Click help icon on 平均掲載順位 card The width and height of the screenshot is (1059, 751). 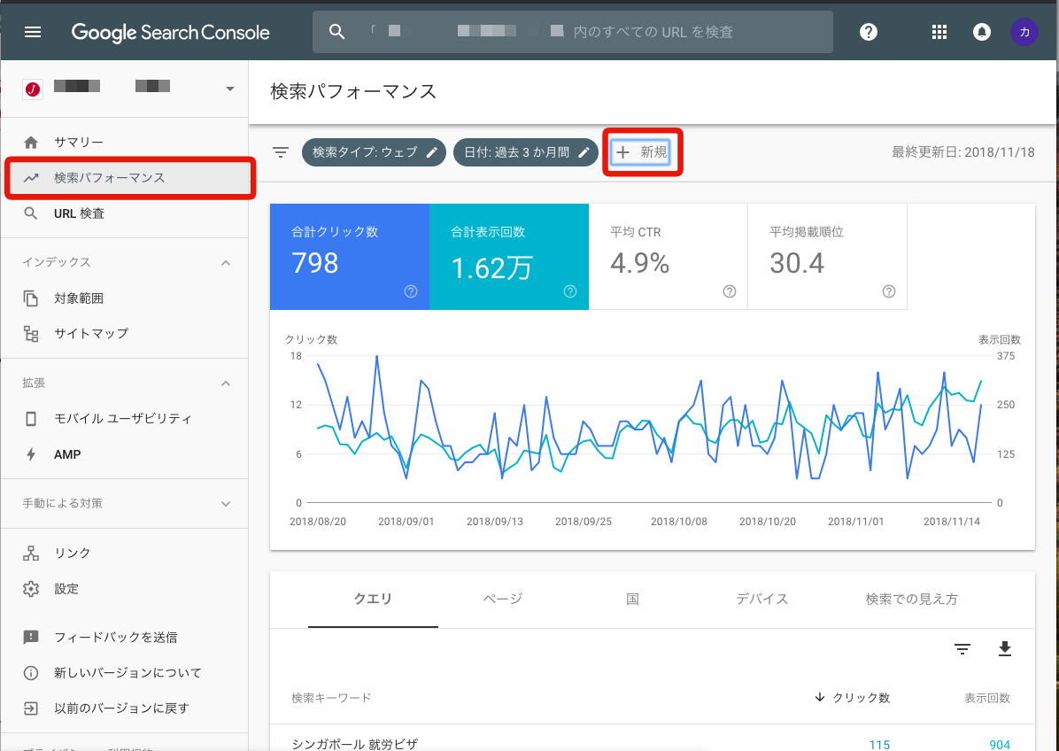pos(889,291)
